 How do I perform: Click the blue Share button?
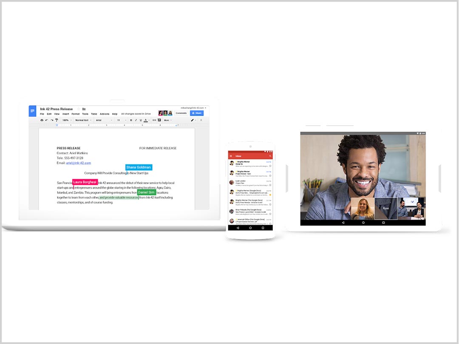(197, 113)
